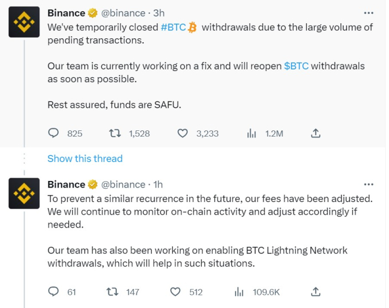Open more options on the second tweet
This screenshot has width=389, height=308.
(368, 184)
